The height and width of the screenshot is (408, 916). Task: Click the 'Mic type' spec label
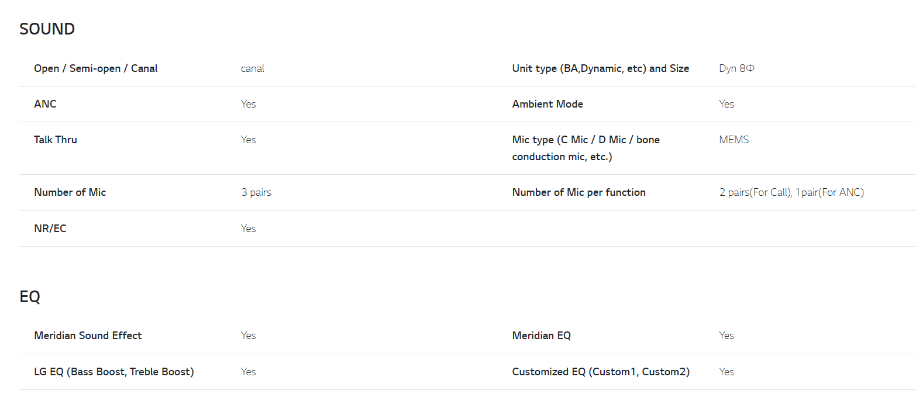(586, 148)
